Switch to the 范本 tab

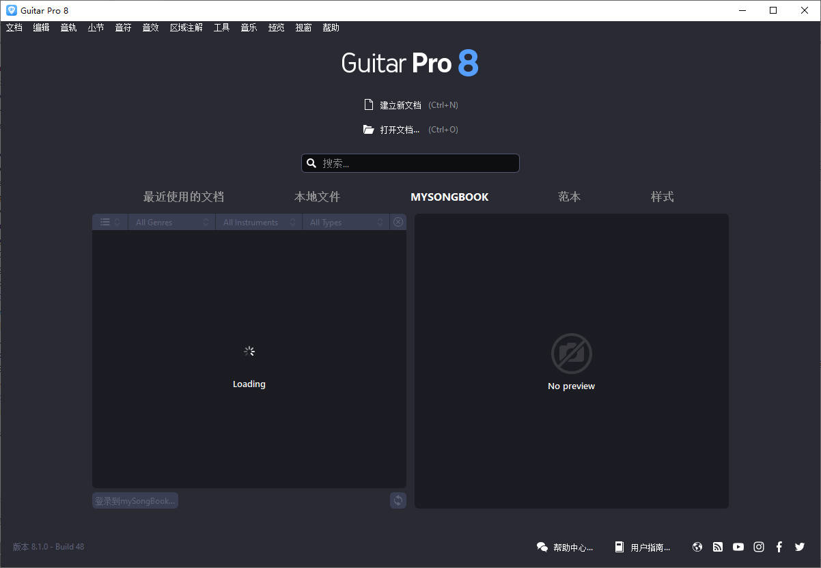tap(570, 197)
